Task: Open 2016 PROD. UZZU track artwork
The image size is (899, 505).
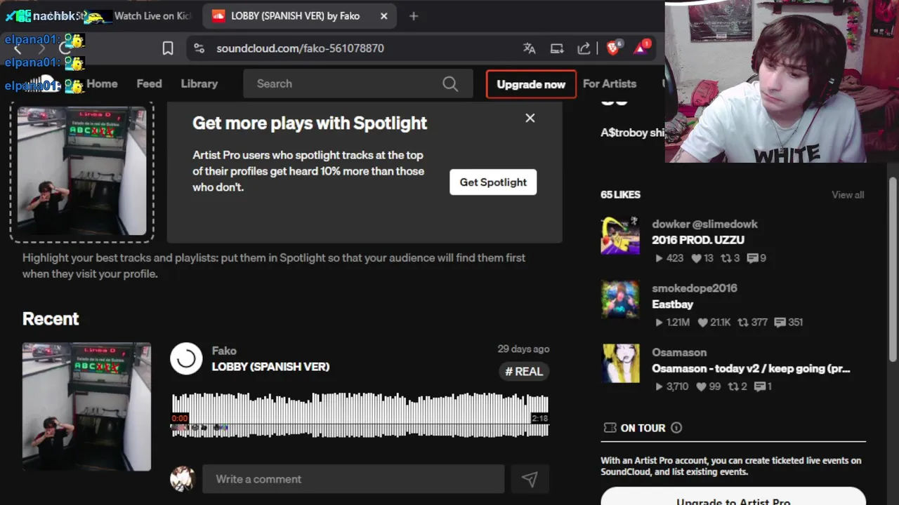Action: click(620, 235)
